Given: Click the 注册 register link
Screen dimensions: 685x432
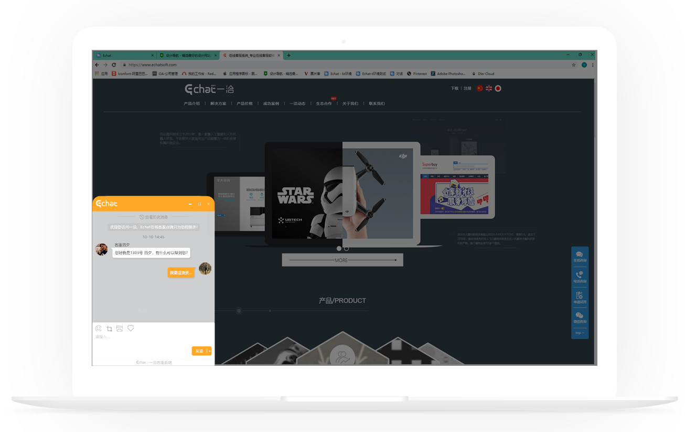Looking at the screenshot, I should (x=467, y=89).
